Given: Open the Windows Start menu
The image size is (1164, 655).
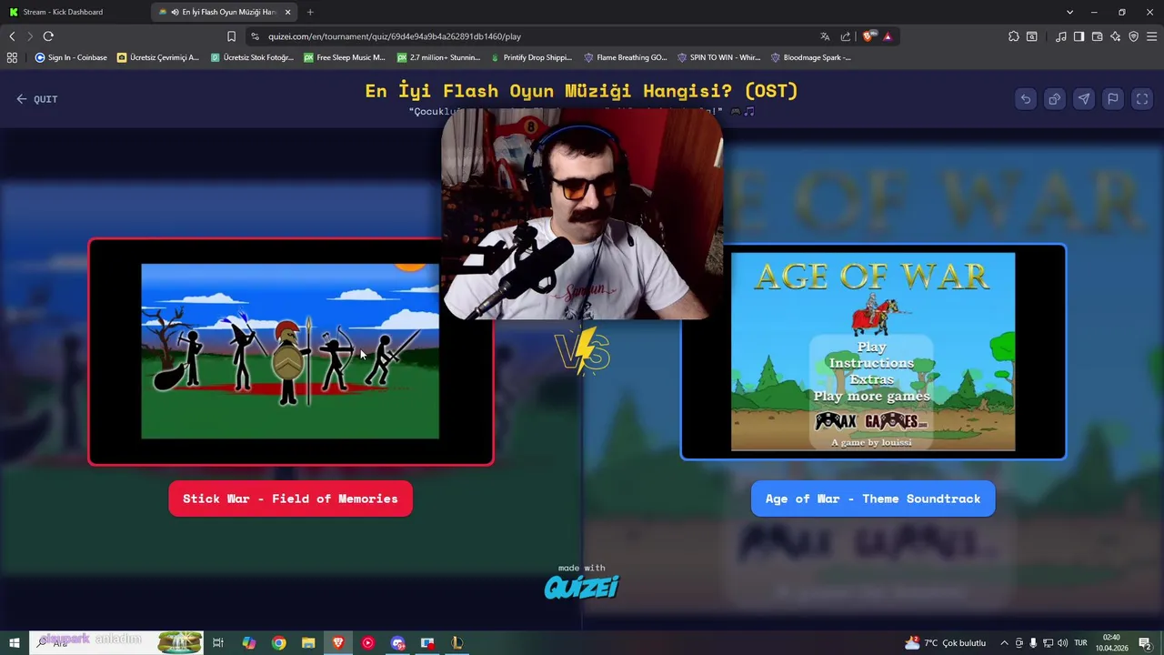Looking at the screenshot, I should [x=15, y=643].
